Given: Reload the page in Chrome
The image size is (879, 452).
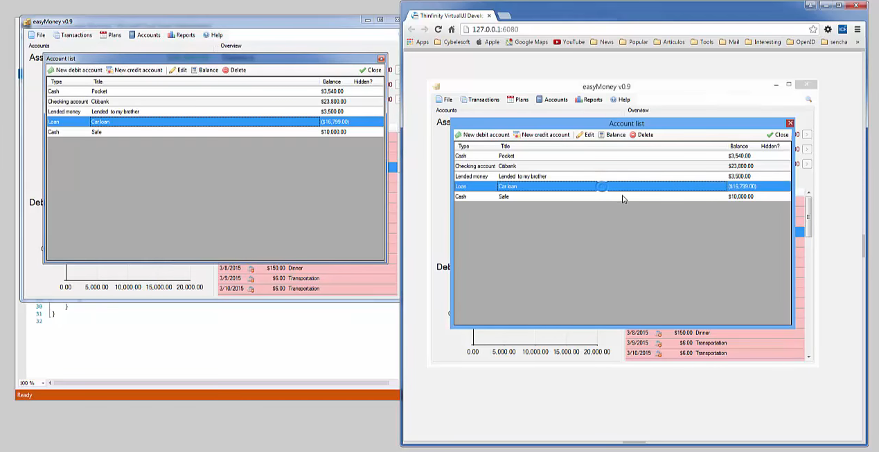Looking at the screenshot, I should click(x=438, y=29).
